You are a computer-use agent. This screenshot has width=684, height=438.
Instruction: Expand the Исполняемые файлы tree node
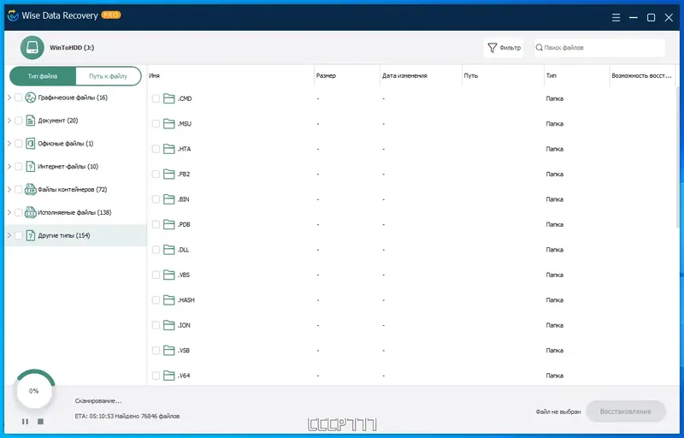point(9,212)
